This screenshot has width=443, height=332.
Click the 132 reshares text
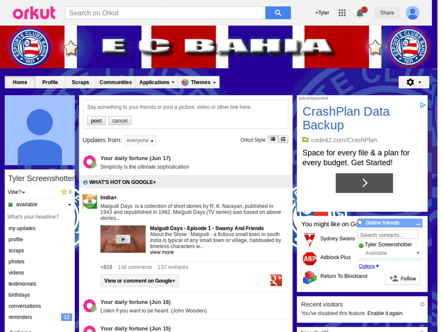click(x=173, y=267)
